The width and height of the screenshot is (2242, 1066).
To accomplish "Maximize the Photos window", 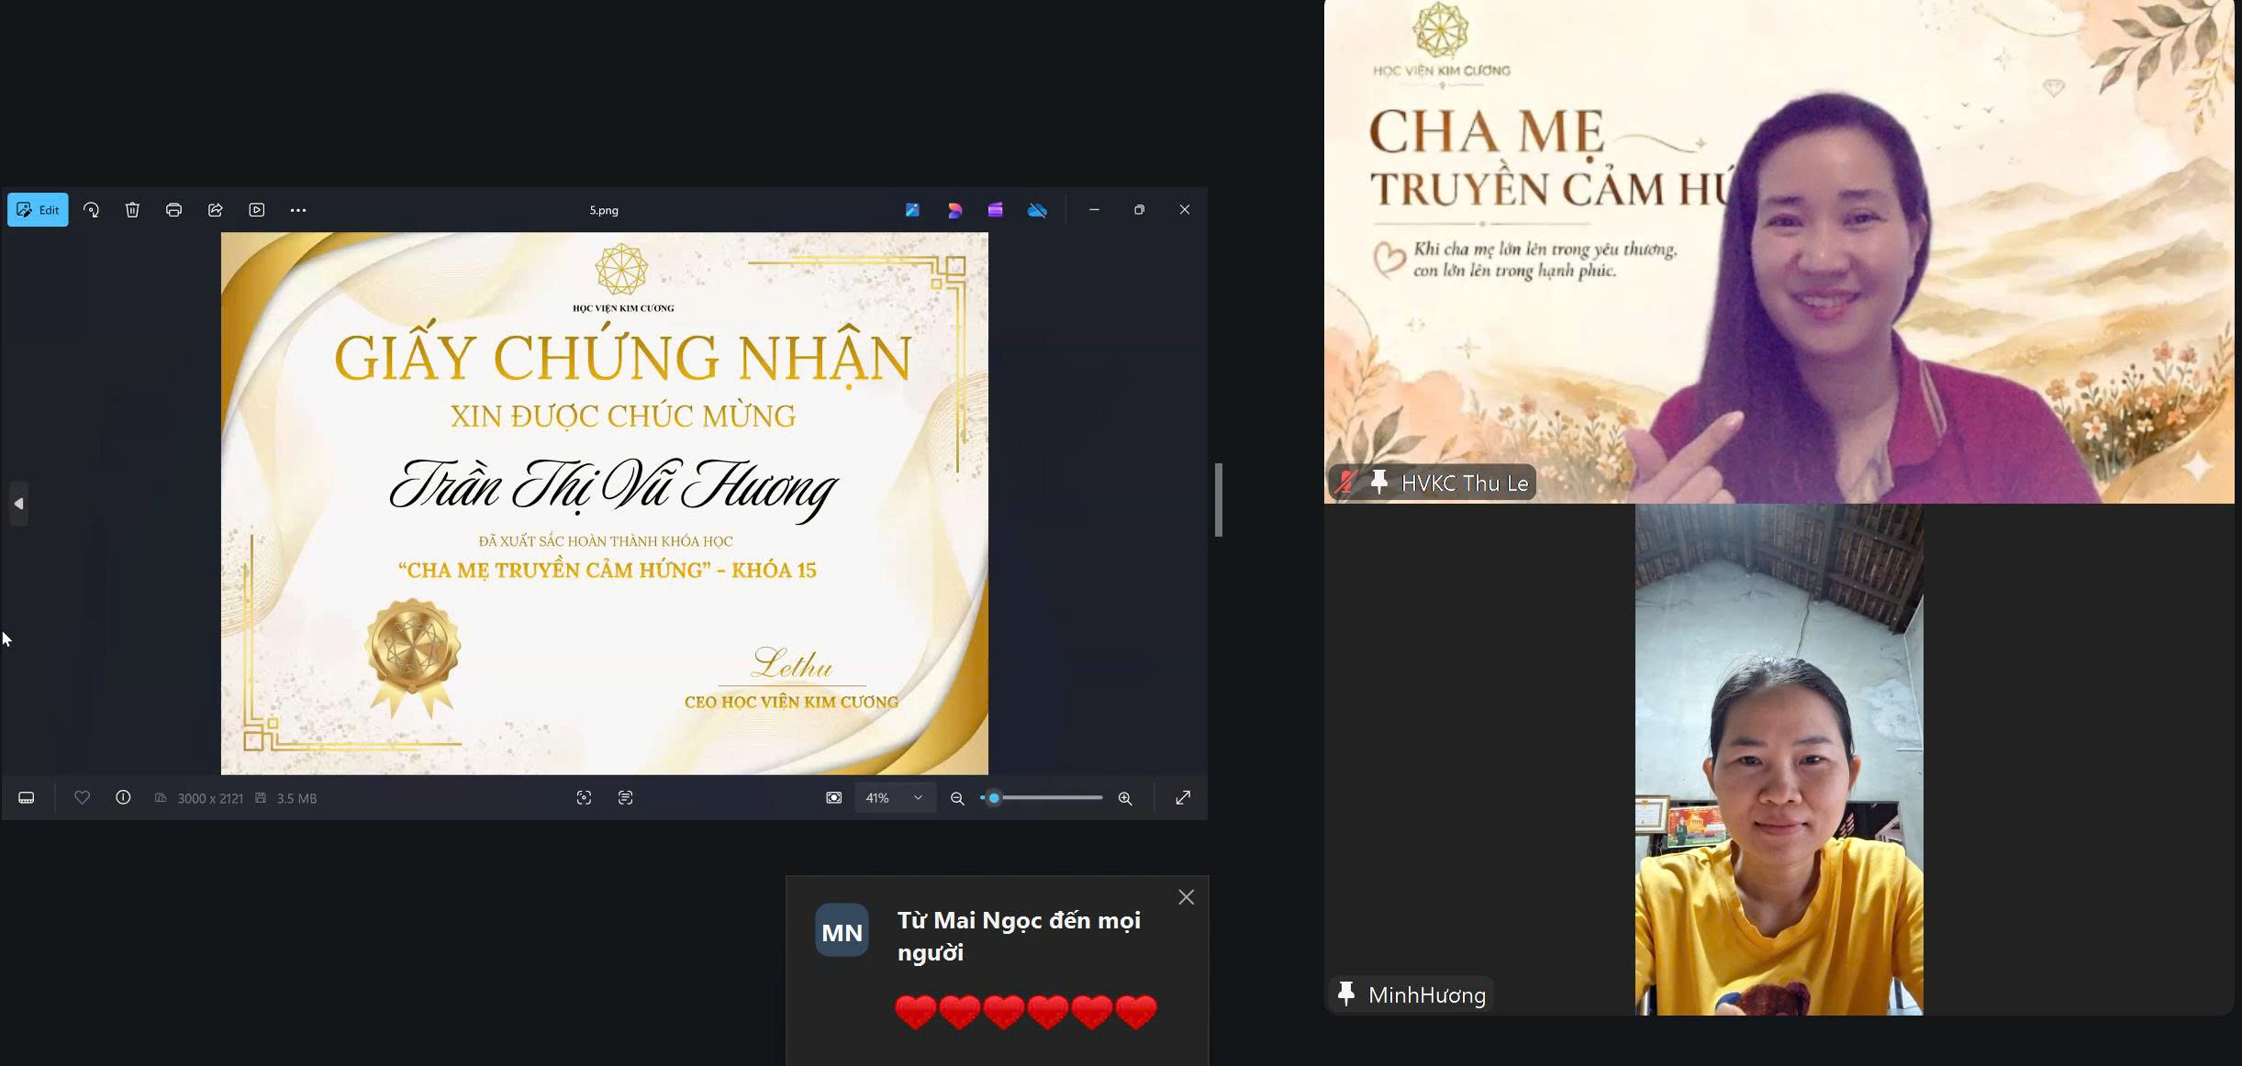I will point(1139,210).
